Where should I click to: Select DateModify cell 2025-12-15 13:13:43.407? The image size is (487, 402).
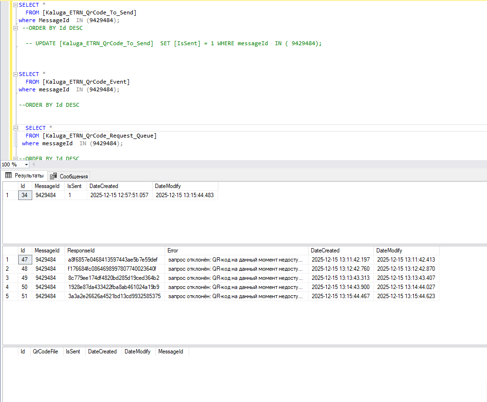[x=406, y=278]
